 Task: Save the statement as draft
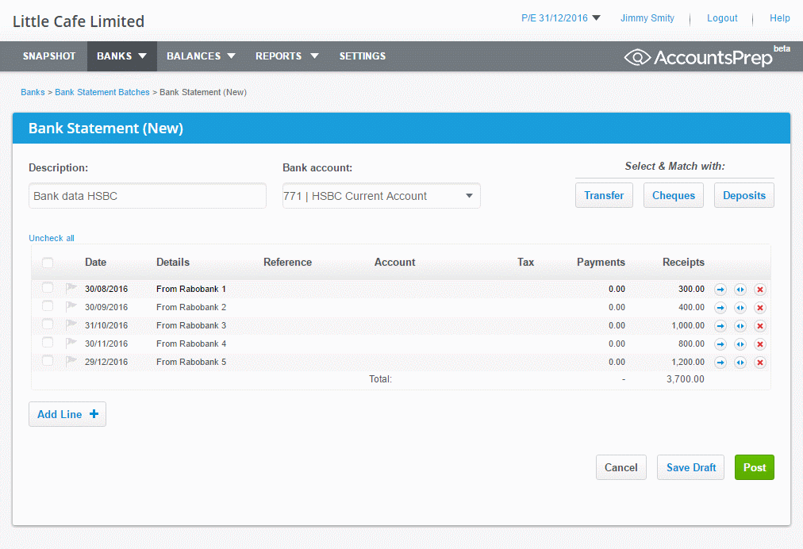pos(691,467)
